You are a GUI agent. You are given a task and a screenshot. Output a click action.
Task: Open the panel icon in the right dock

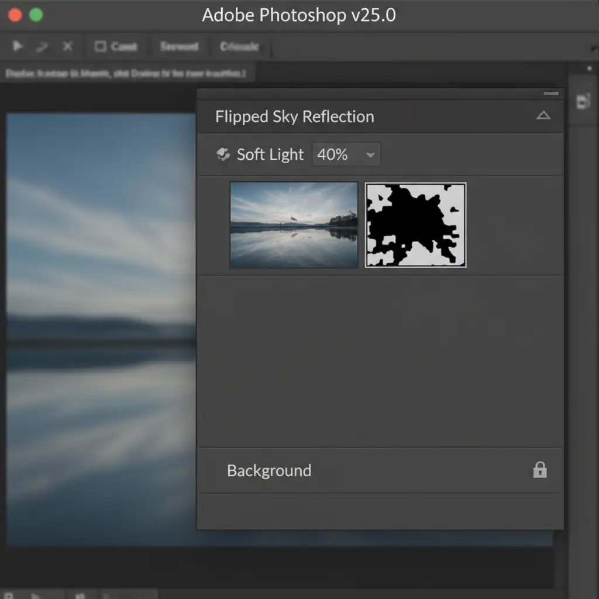point(583,102)
